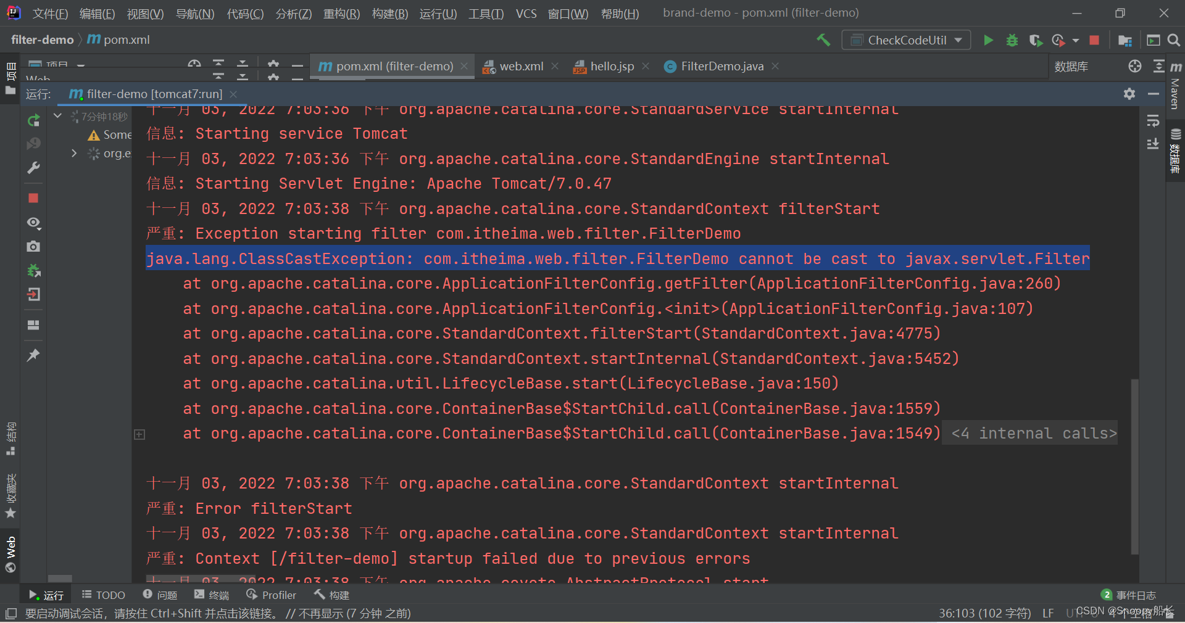1185x623 pixels.
Task: Toggle soft-wrap in console
Action: [x=1153, y=121]
